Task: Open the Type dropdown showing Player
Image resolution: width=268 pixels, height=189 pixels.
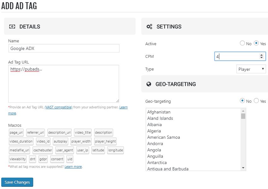Action: click(251, 69)
